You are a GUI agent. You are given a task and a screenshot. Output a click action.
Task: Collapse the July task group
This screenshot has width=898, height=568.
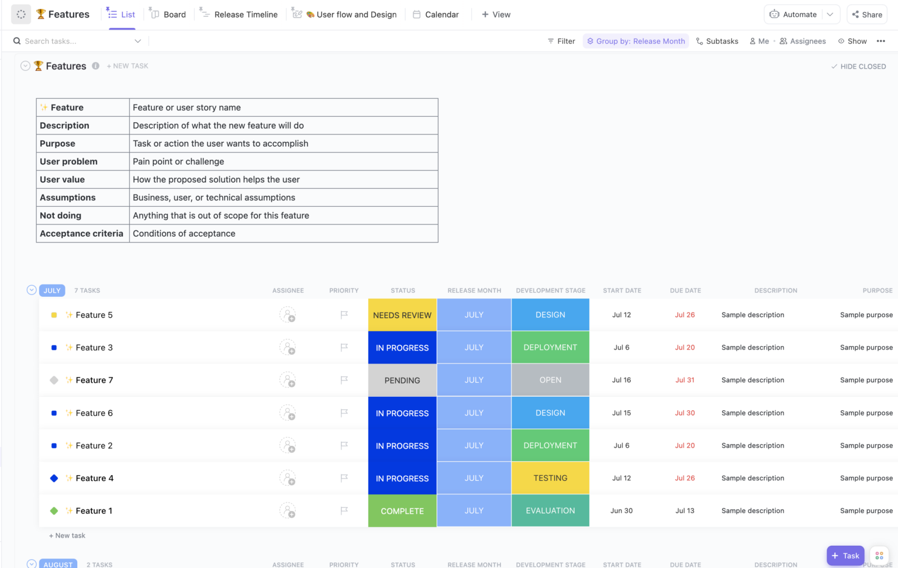pos(30,290)
